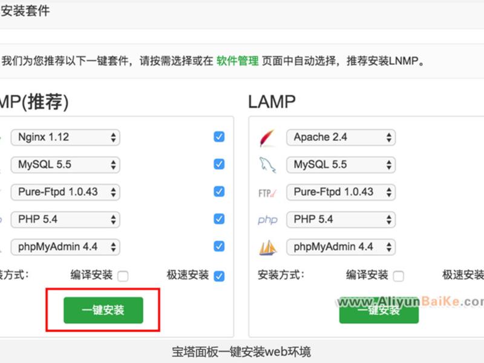Uncheck the LNMP PHP 5.4 checkbox
This screenshot has width=484, height=363.
[219, 219]
